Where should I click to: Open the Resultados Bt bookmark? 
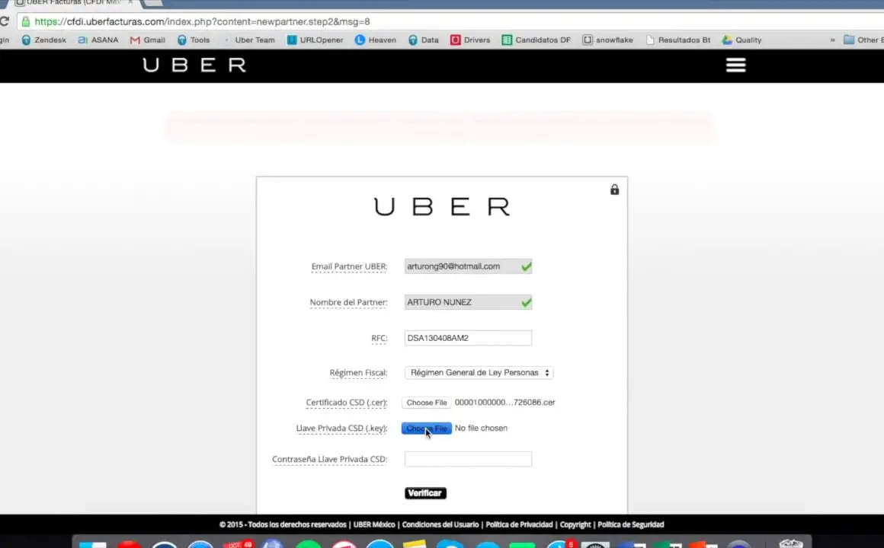pos(678,40)
